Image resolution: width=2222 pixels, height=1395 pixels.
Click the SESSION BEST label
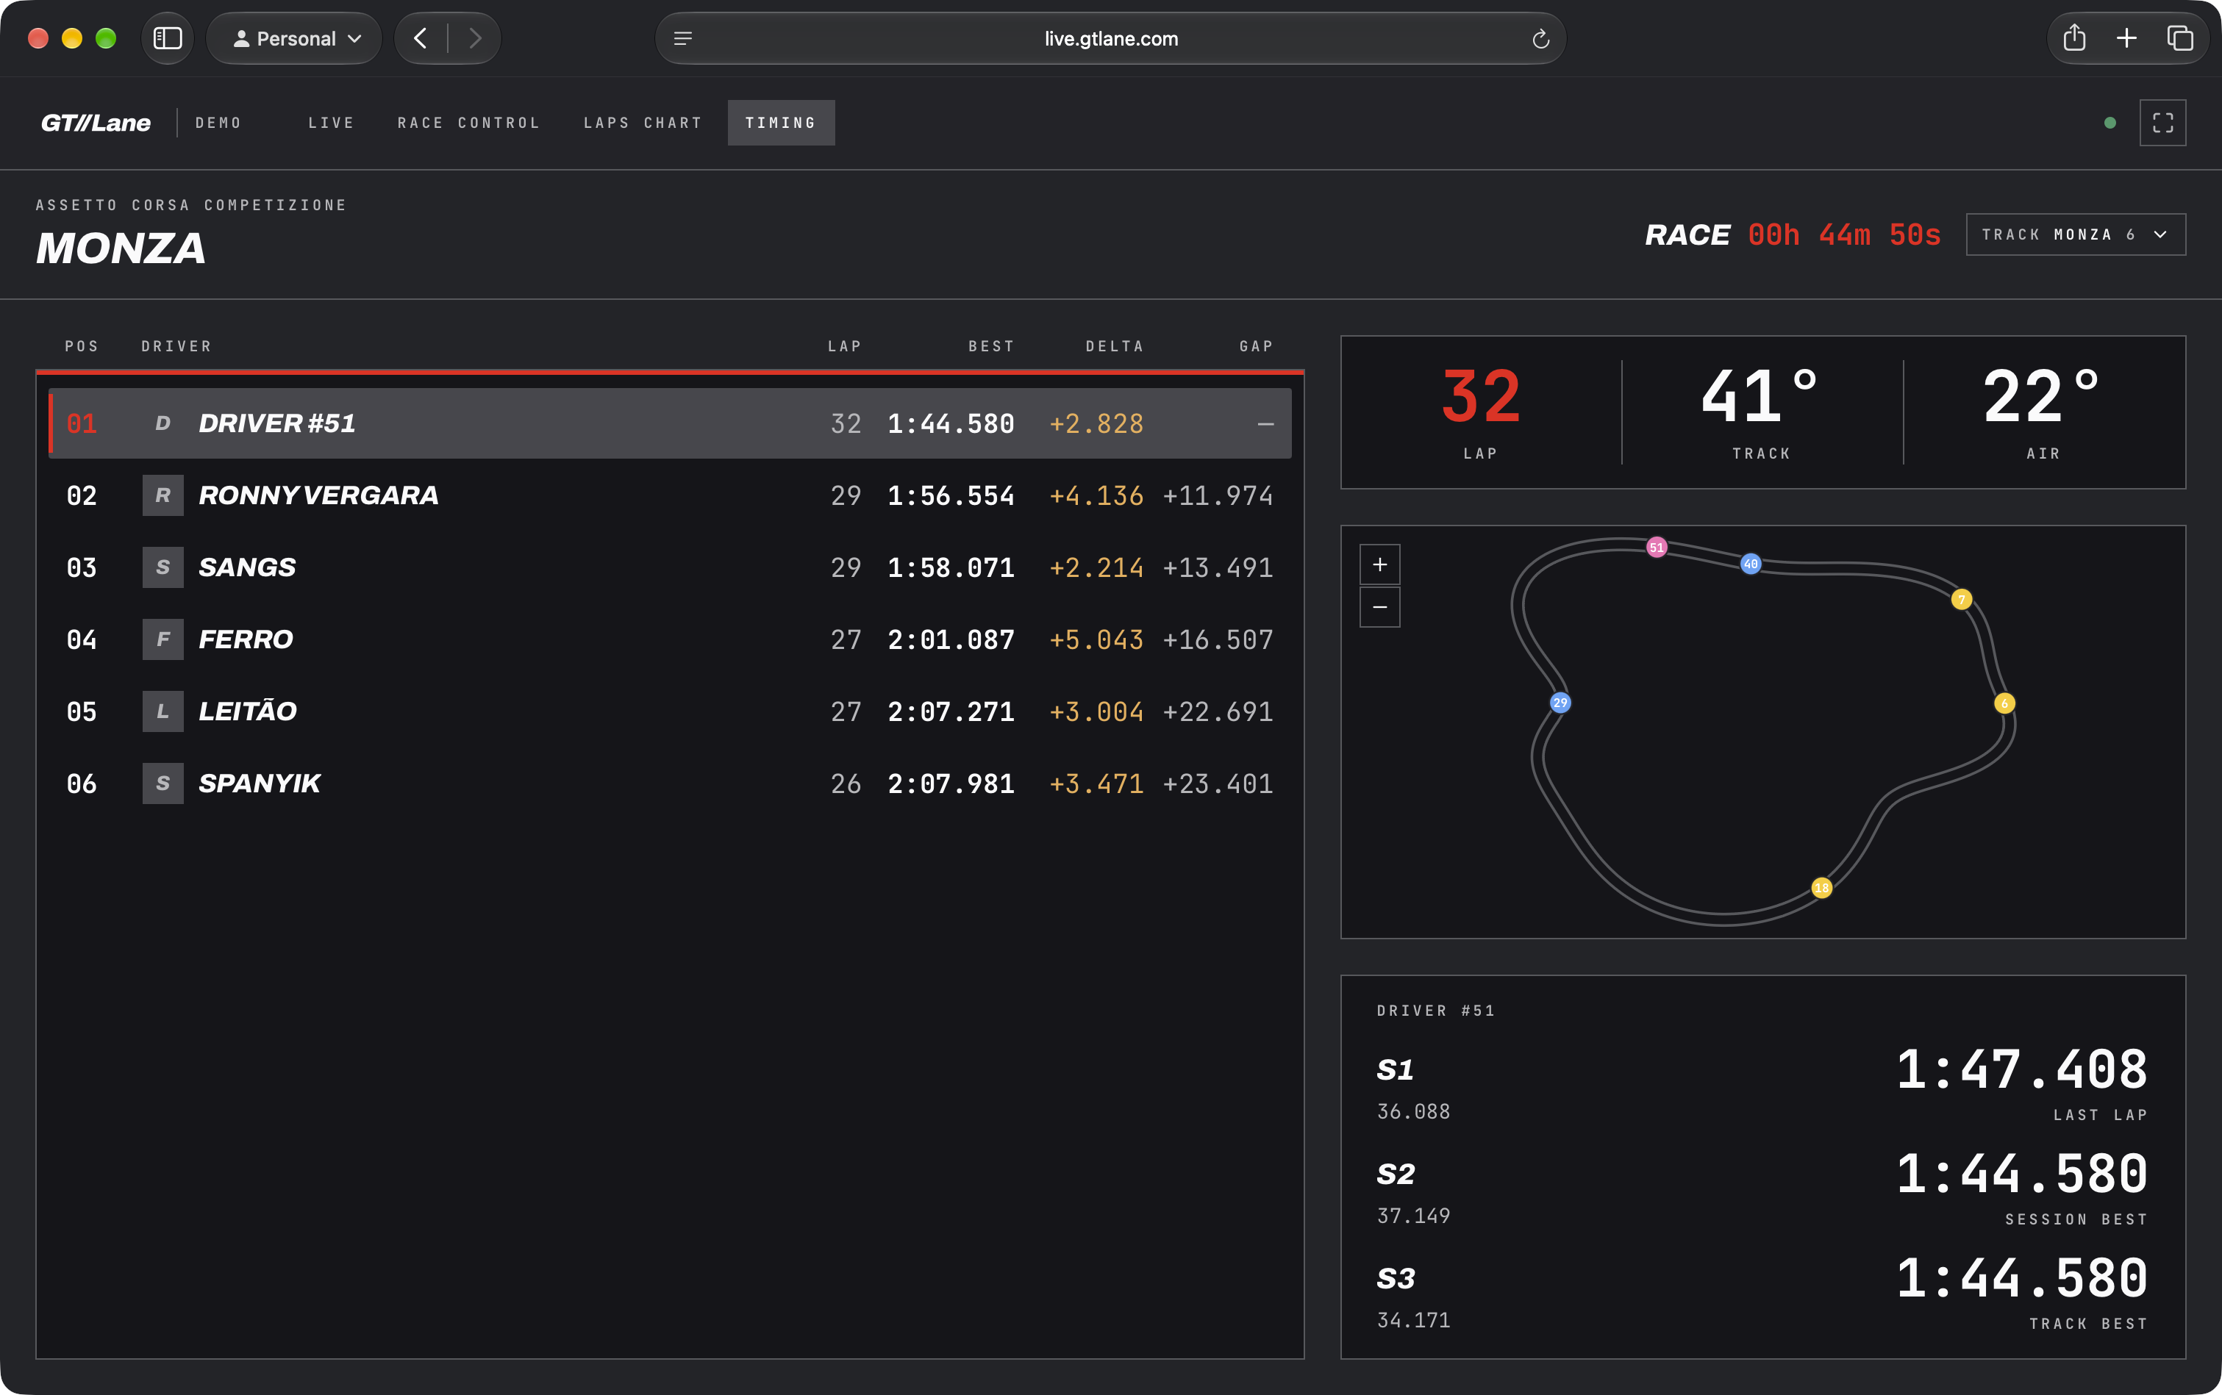(2076, 1219)
